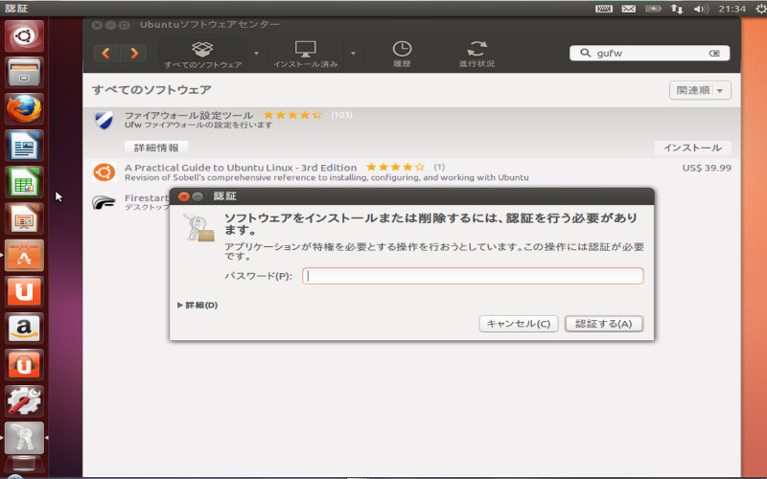
Task: Open the 関連順 sort dropdown
Action: pos(700,90)
